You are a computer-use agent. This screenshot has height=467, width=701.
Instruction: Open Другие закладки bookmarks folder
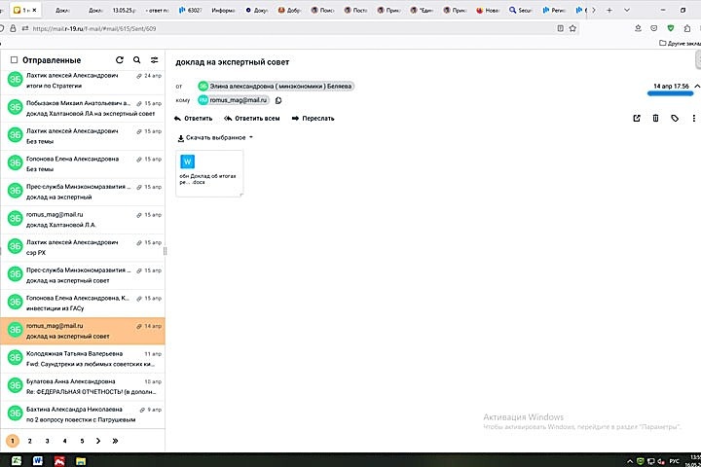pyautogui.click(x=680, y=43)
